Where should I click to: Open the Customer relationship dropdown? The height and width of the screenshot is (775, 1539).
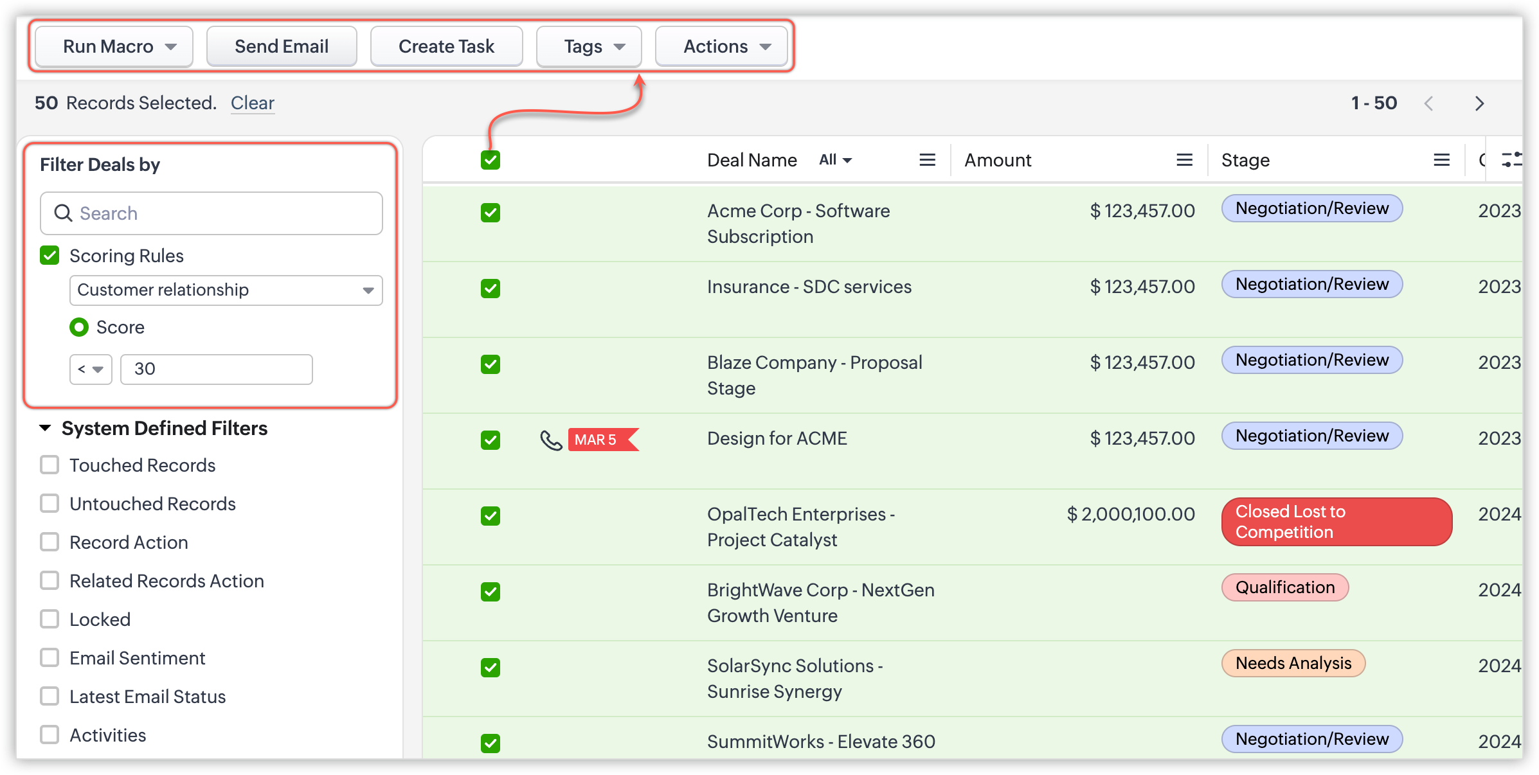tap(226, 290)
